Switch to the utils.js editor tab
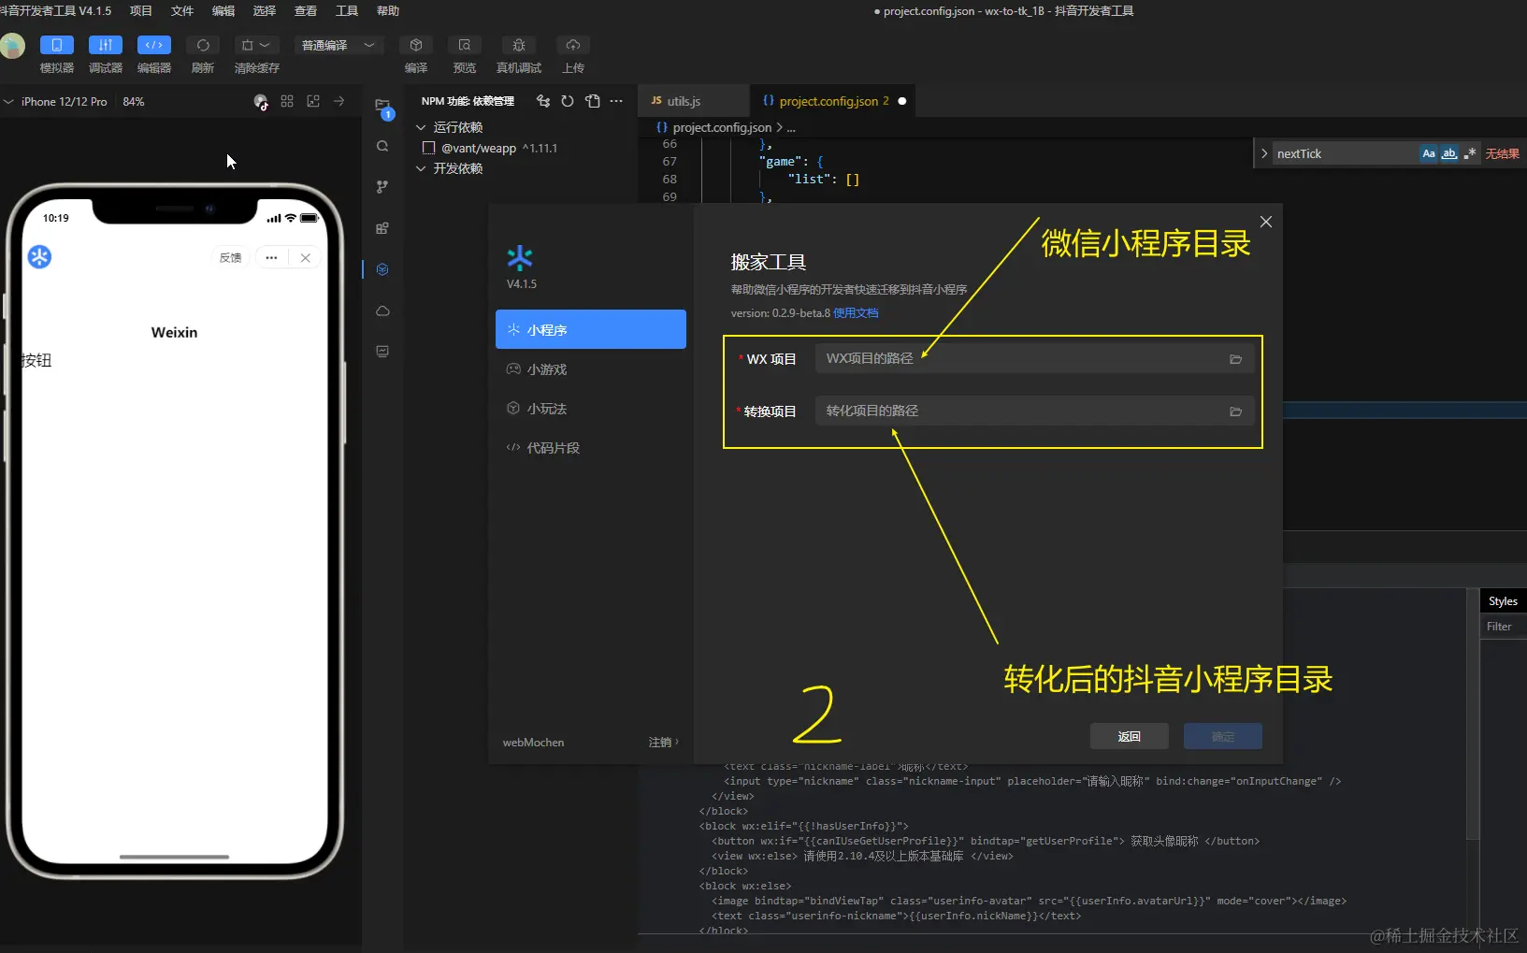The height and width of the screenshot is (953, 1527). pyautogui.click(x=694, y=101)
